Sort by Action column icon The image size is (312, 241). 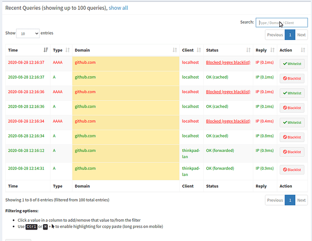pyautogui.click(x=303, y=50)
